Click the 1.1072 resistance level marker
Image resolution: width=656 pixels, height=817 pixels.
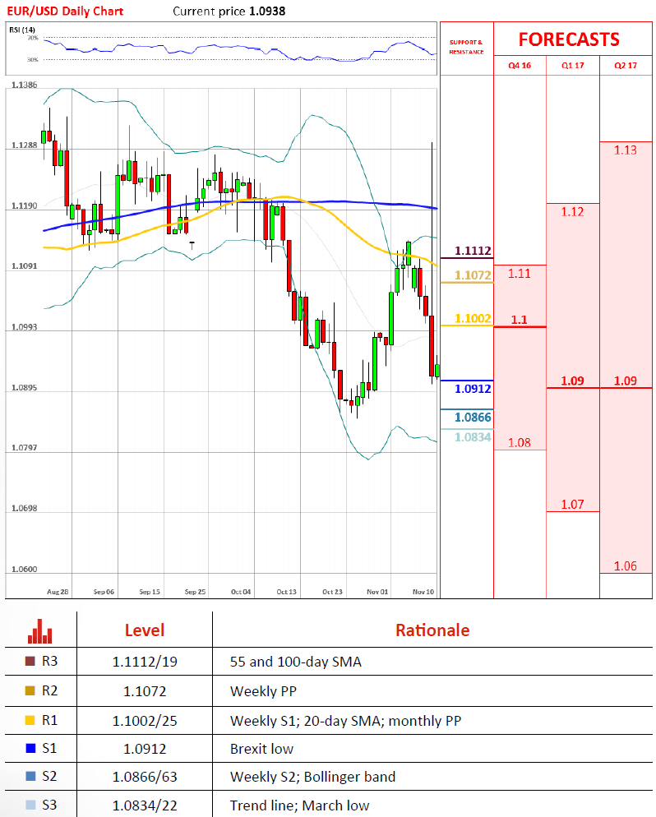tap(473, 275)
